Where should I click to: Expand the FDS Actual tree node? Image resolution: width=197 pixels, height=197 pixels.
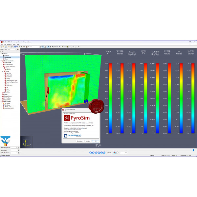click(2, 63)
